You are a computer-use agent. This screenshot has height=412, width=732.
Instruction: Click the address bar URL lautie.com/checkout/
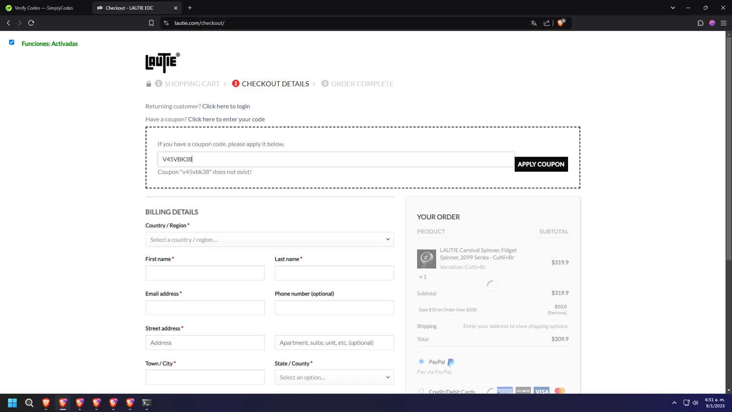[200, 23]
